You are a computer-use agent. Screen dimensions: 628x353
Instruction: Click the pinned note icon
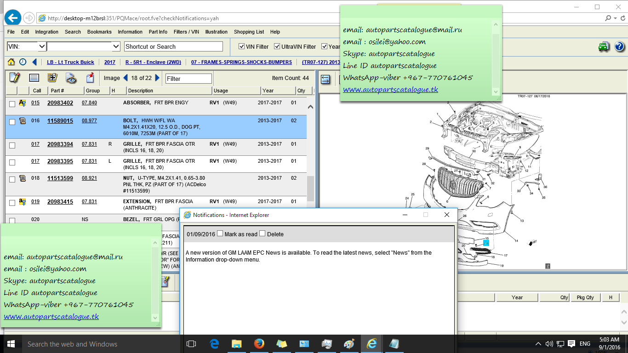coord(90,78)
